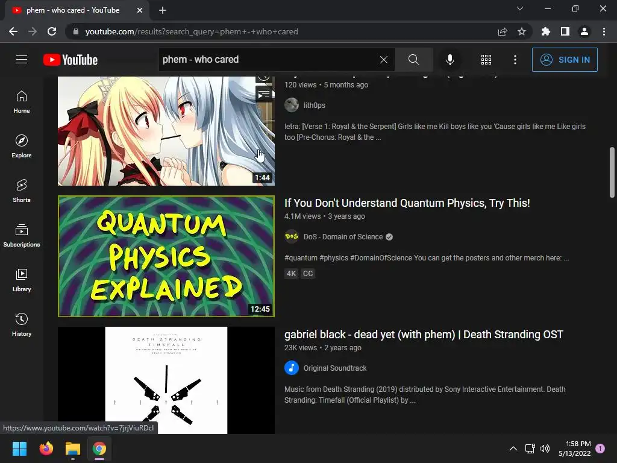
Task: Click the Chrome taskbar icon
Action: [x=99, y=449]
